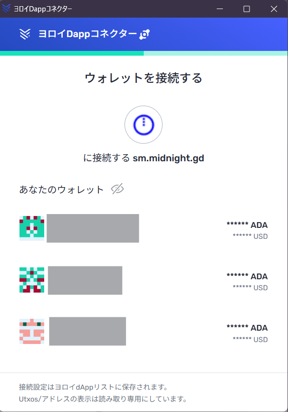288x412 pixels.
Task: Click the sm.midnight.gd site circle icon
Action: (x=144, y=125)
